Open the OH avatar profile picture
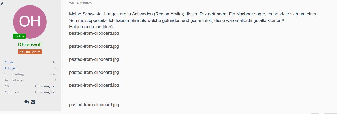 30,22
